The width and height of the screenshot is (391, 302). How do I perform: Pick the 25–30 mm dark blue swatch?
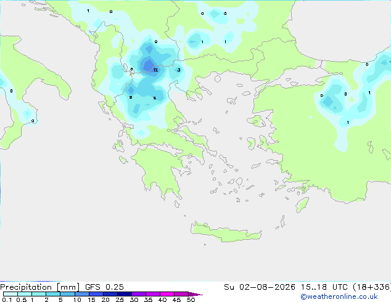point(124,294)
